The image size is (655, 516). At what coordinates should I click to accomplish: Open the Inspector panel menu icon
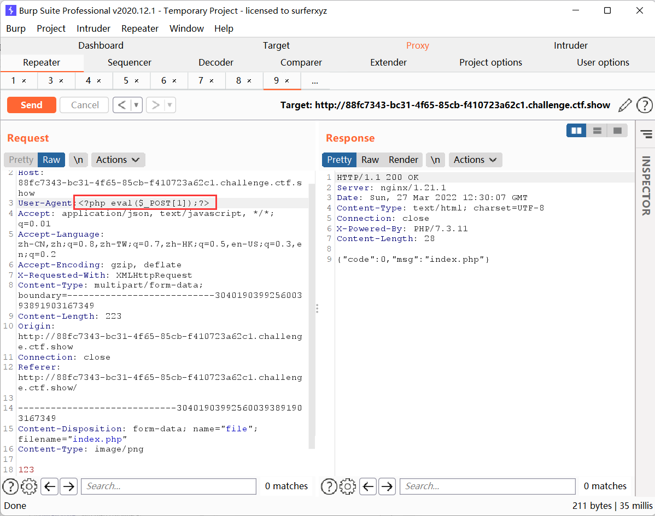tap(646, 134)
